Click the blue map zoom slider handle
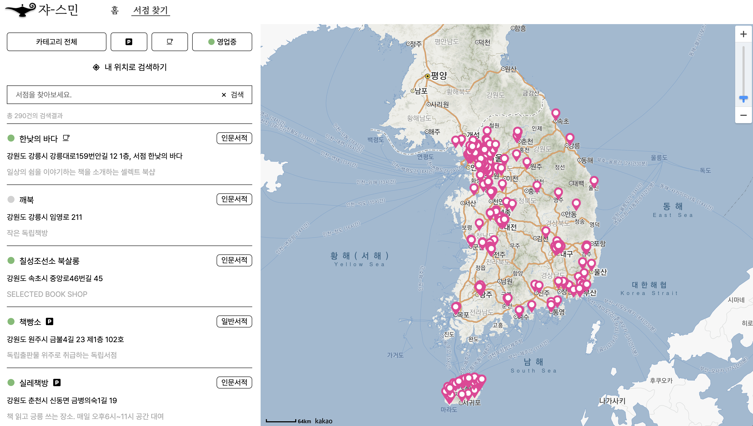Viewport: 753px width, 426px height. 743,99
